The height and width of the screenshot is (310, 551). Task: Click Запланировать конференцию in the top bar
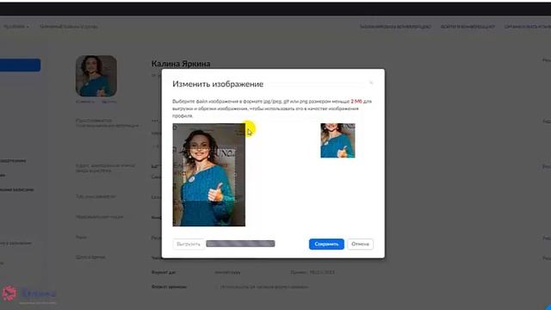point(395,27)
